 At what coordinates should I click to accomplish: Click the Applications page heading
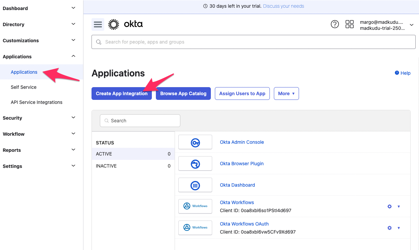(x=118, y=73)
